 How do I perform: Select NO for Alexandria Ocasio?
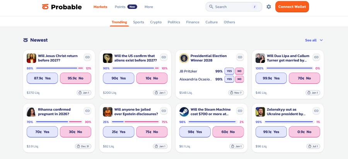tap(239, 79)
